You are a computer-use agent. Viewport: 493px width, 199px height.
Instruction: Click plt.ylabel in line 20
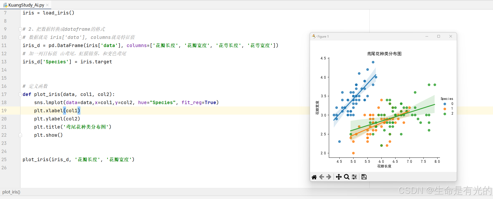[49, 119]
